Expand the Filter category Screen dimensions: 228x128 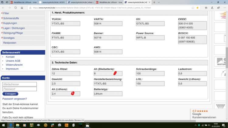6,13
